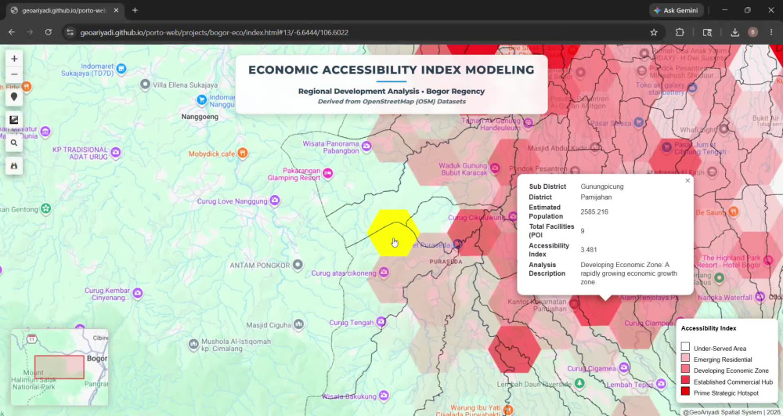Close the geoariyadi.github.io tab
Screen dimensions: 783x416
117,10
